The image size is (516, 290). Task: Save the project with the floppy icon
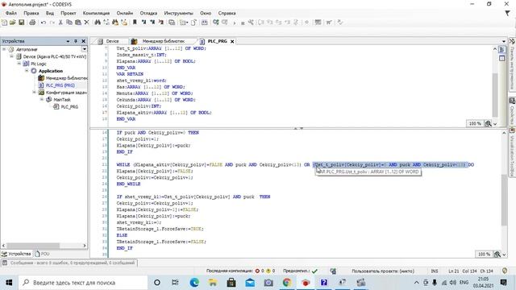(22, 23)
